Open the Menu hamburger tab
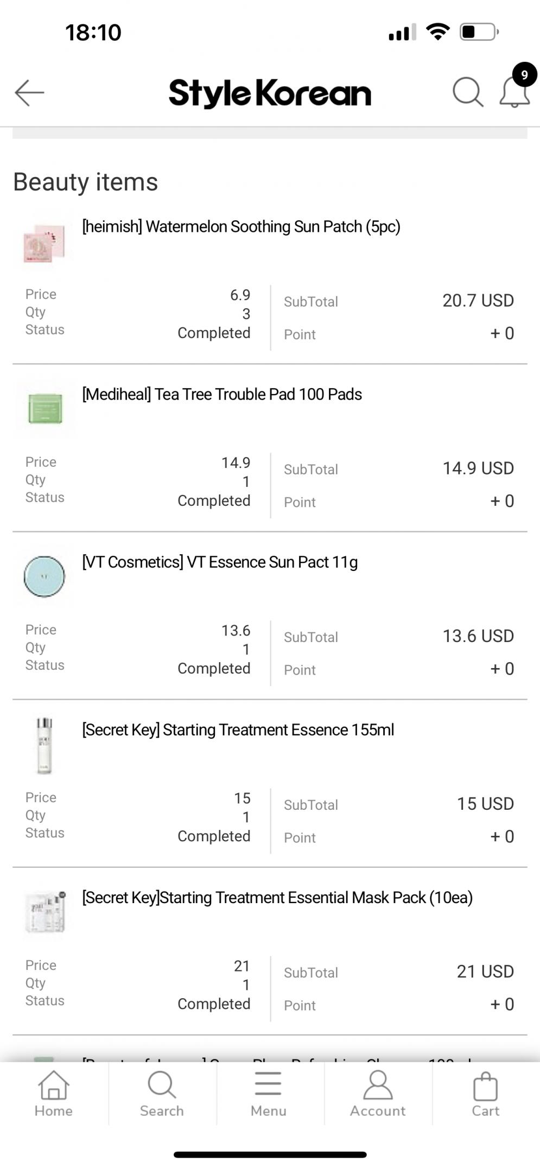This screenshot has width=540, height=1168. 268,1093
